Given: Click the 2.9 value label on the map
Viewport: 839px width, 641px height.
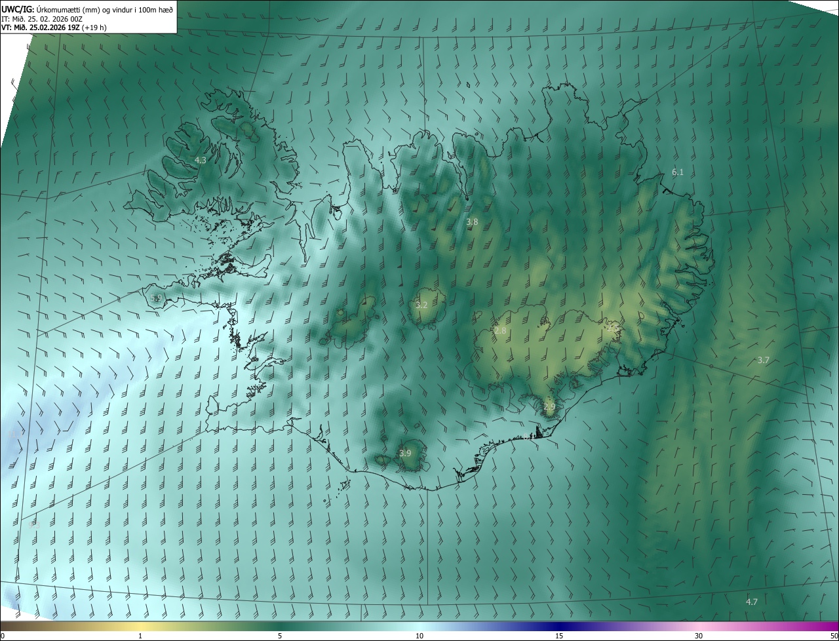Looking at the screenshot, I should (549, 407).
